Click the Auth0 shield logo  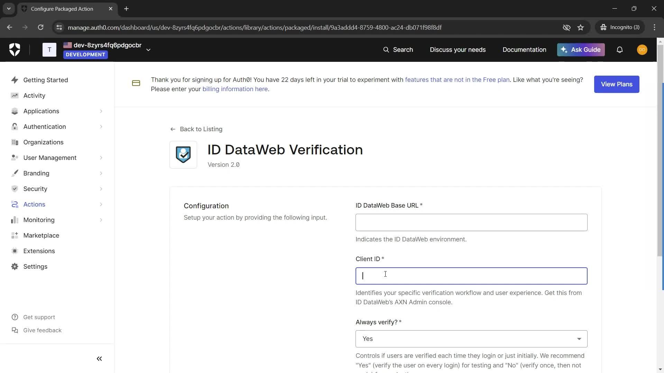[x=15, y=50]
